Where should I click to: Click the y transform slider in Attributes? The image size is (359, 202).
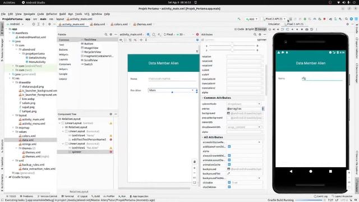pyautogui.click(x=233, y=50)
